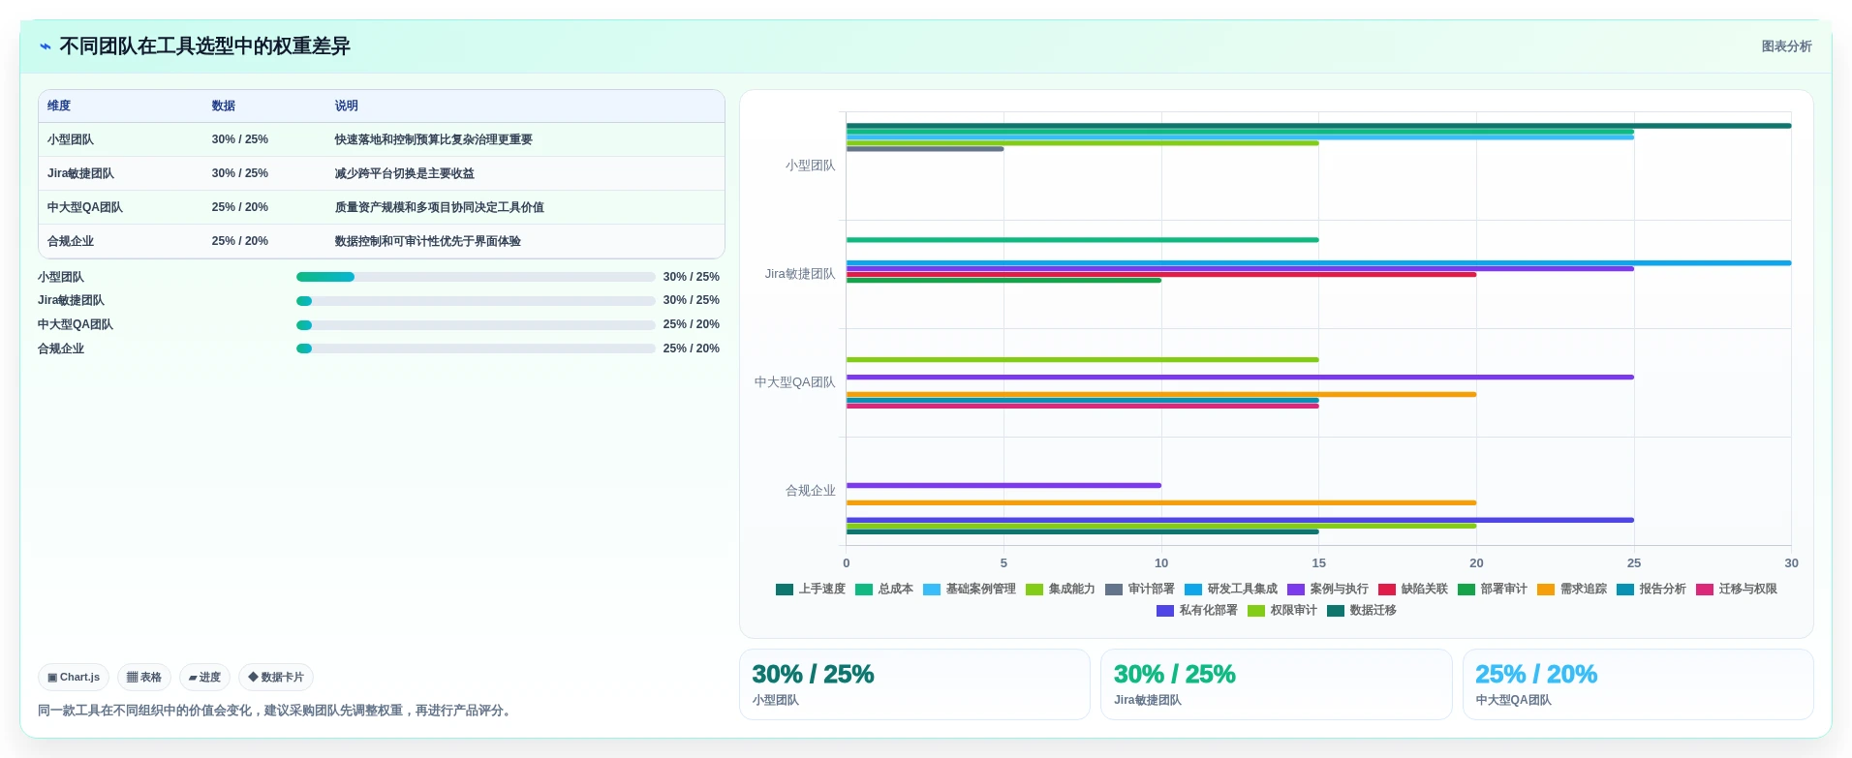Image resolution: width=1852 pixels, height=758 pixels.
Task: Click the pink swatch for 迁移与权限
Action: coord(1705,589)
